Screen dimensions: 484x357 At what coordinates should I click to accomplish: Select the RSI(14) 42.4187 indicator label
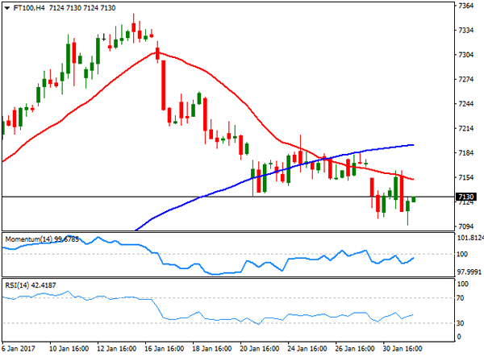31,285
